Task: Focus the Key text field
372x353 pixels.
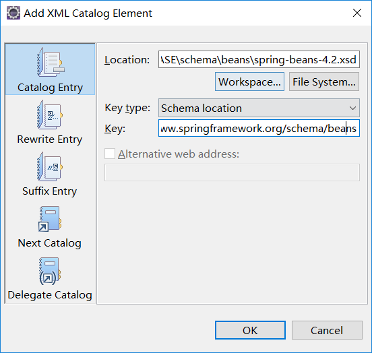Action: pos(259,129)
